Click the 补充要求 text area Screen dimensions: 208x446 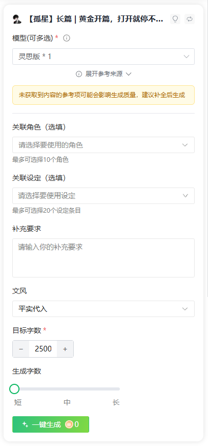click(x=103, y=258)
